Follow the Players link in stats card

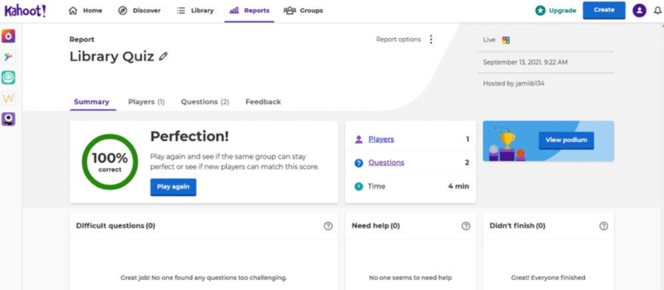click(x=381, y=139)
